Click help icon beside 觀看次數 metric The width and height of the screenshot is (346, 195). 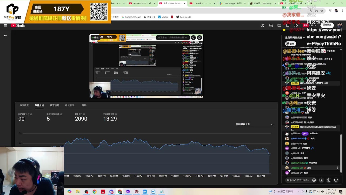[x=84, y=114]
